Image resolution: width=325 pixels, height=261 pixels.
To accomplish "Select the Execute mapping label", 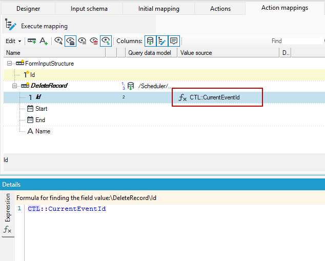I will coord(44,26).
